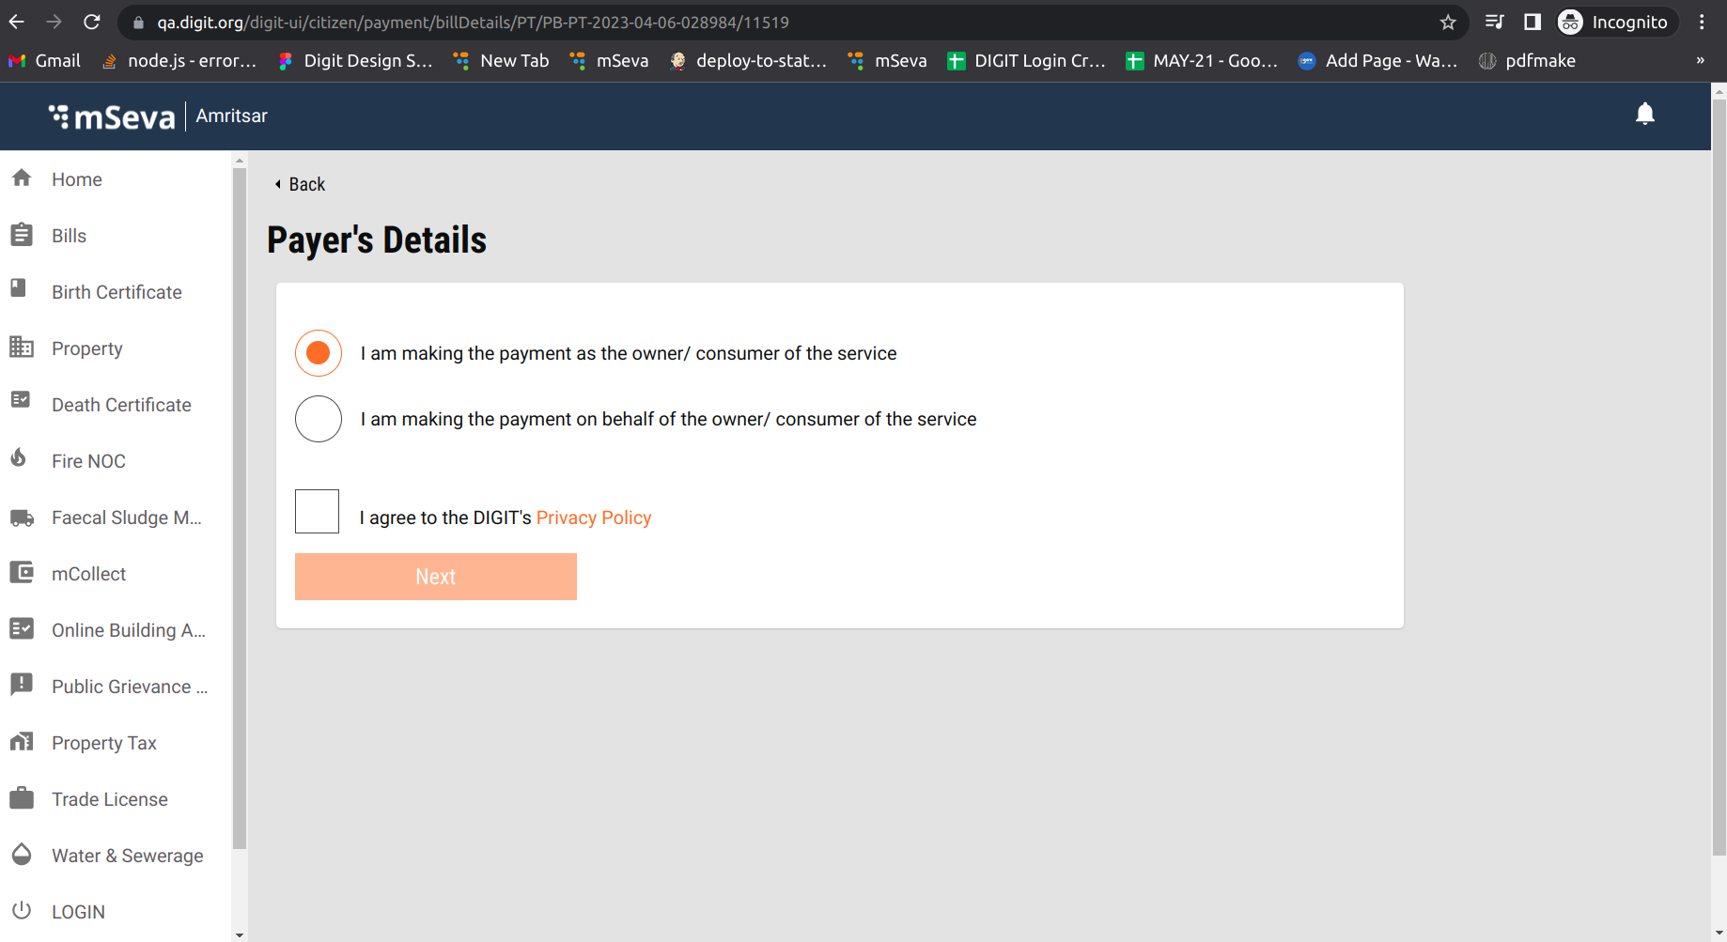The image size is (1727, 942).
Task: Bookmark this page with star icon
Action: (1448, 23)
